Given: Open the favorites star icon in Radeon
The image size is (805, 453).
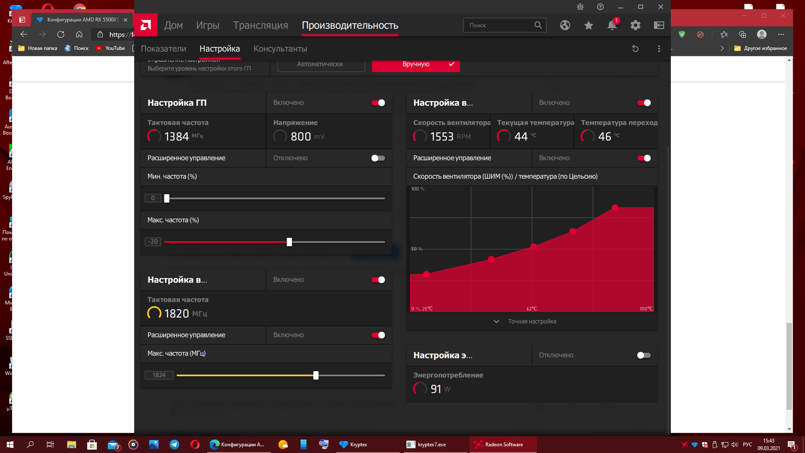Looking at the screenshot, I should [589, 25].
